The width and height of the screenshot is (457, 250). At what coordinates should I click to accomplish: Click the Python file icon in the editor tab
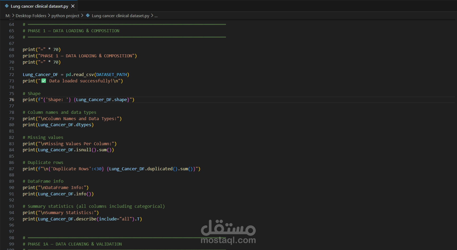(7, 6)
